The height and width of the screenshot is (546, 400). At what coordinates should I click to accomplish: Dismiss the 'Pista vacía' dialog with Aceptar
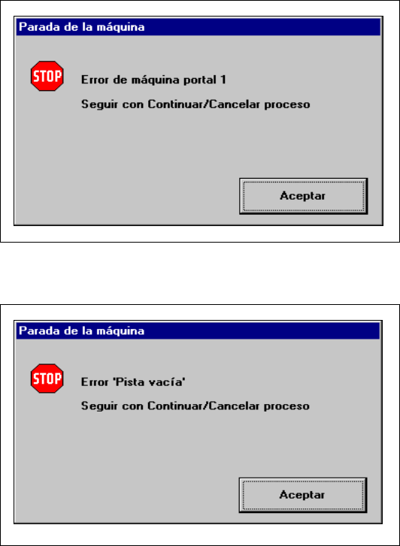[303, 495]
